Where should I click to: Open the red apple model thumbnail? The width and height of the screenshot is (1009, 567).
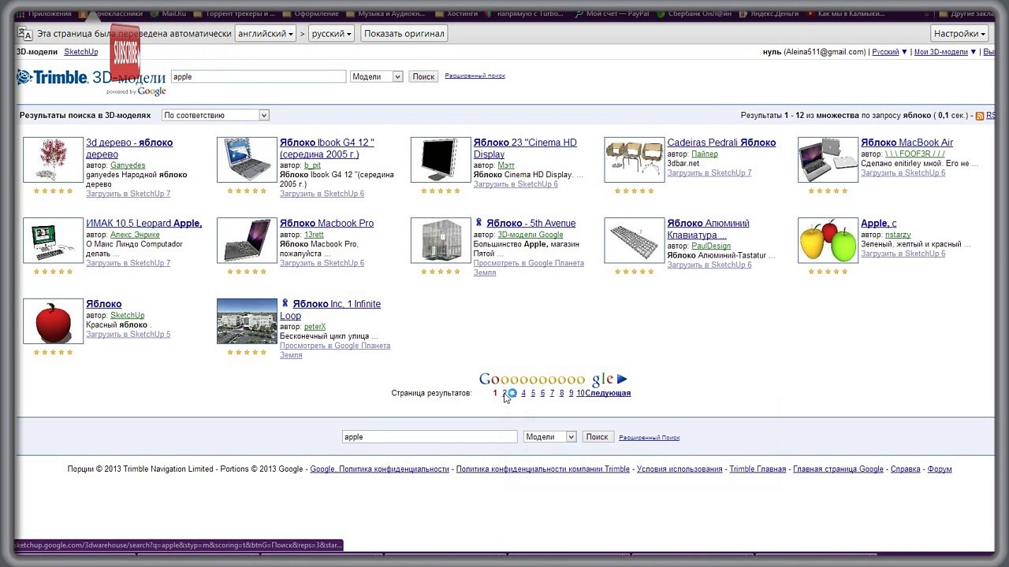click(x=53, y=321)
